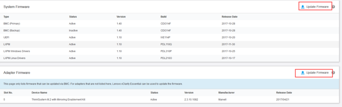Screen dimensions: 342x107
Task: Select the BMC (Backup) row label
Action: point(11,31)
